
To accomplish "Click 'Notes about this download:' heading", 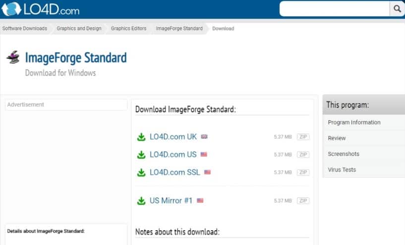I will click(x=177, y=232).
